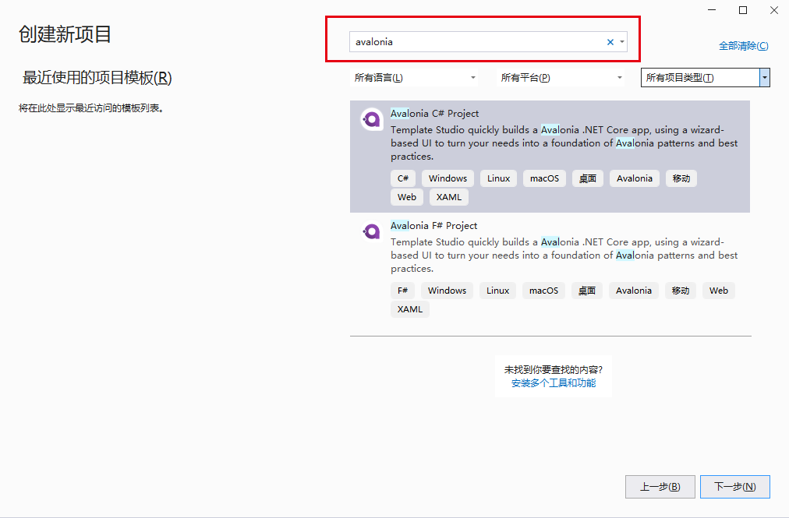The image size is (789, 518).
Task: Click the 移动 tag in F# project
Action: coord(681,291)
